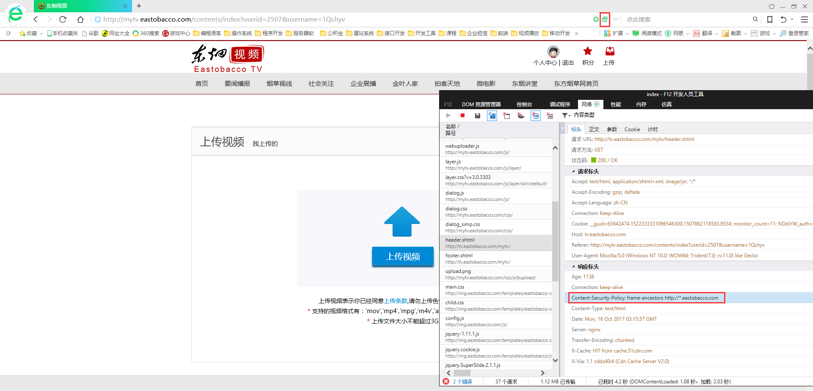The height and width of the screenshot is (391, 813).
Task: Stop network capture with the red square
Action: point(463,116)
